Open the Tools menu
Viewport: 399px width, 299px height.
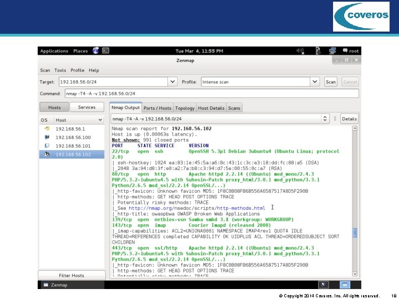(x=60, y=70)
